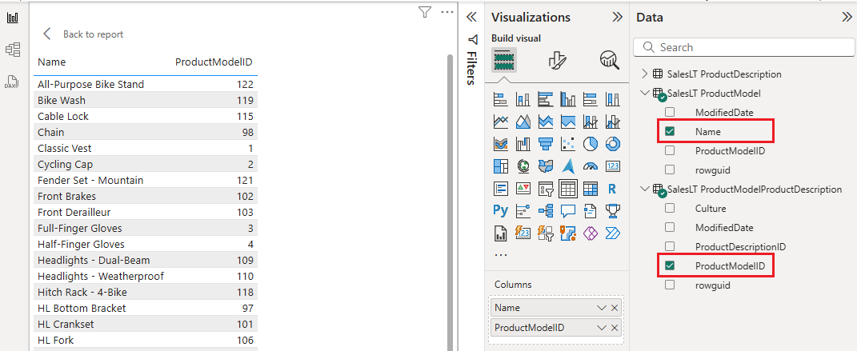Image resolution: width=857 pixels, height=351 pixels.
Task: Pick the funnel chart visual
Action: (x=546, y=144)
